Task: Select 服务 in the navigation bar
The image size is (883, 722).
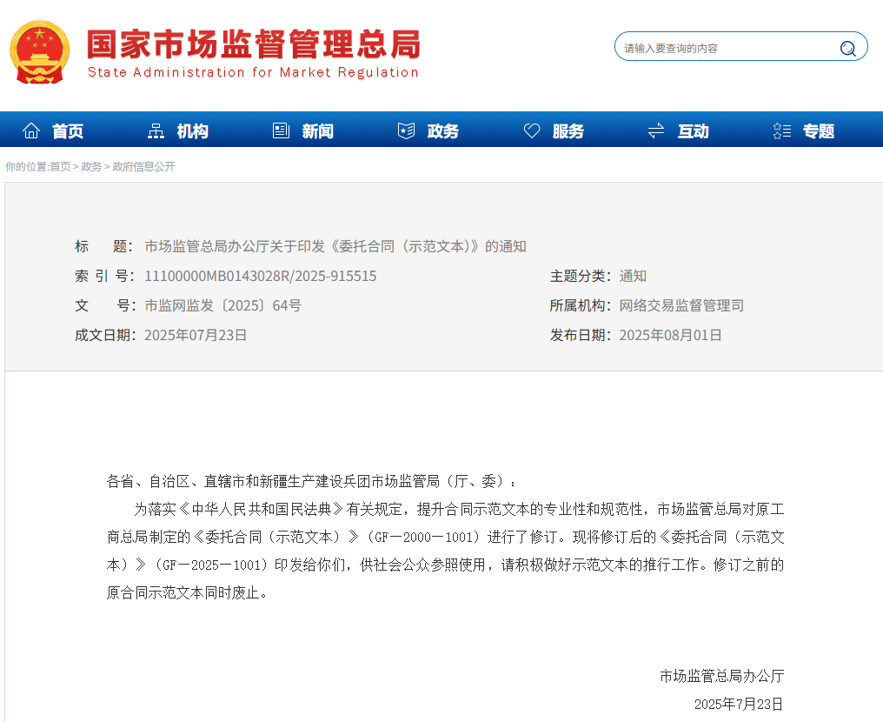Action: point(568,130)
